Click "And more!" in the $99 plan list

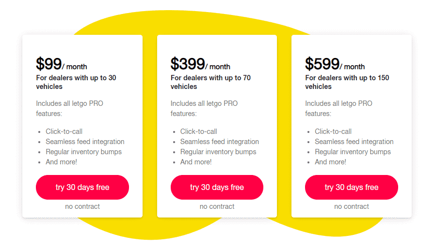click(x=62, y=162)
